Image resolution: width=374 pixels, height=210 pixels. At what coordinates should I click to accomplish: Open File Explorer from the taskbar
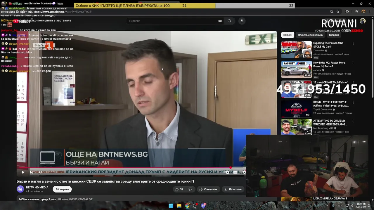pos(179,206)
